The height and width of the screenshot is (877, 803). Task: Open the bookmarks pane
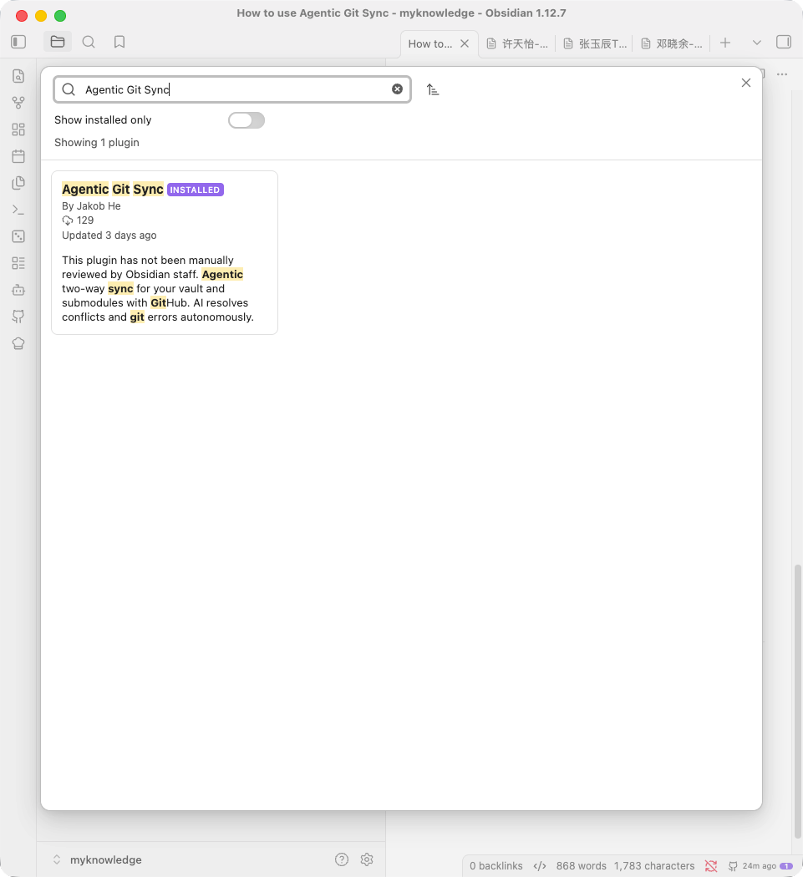pos(119,42)
